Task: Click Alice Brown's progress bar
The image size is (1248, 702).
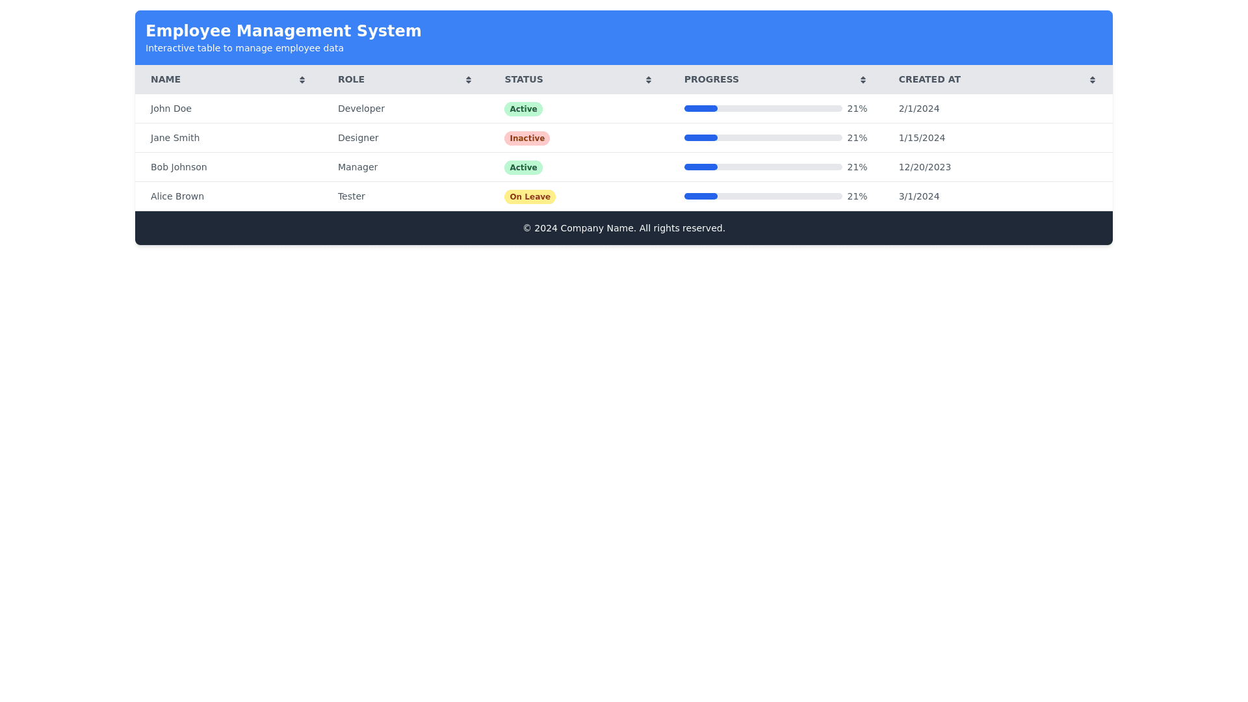Action: 763,196
